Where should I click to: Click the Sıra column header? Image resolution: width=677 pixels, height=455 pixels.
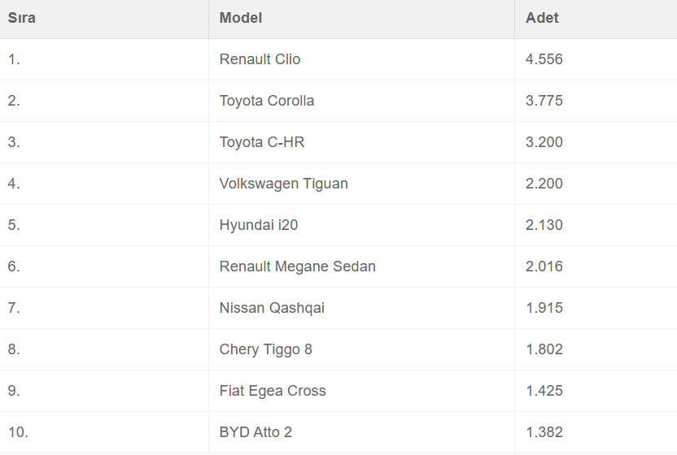[22, 18]
